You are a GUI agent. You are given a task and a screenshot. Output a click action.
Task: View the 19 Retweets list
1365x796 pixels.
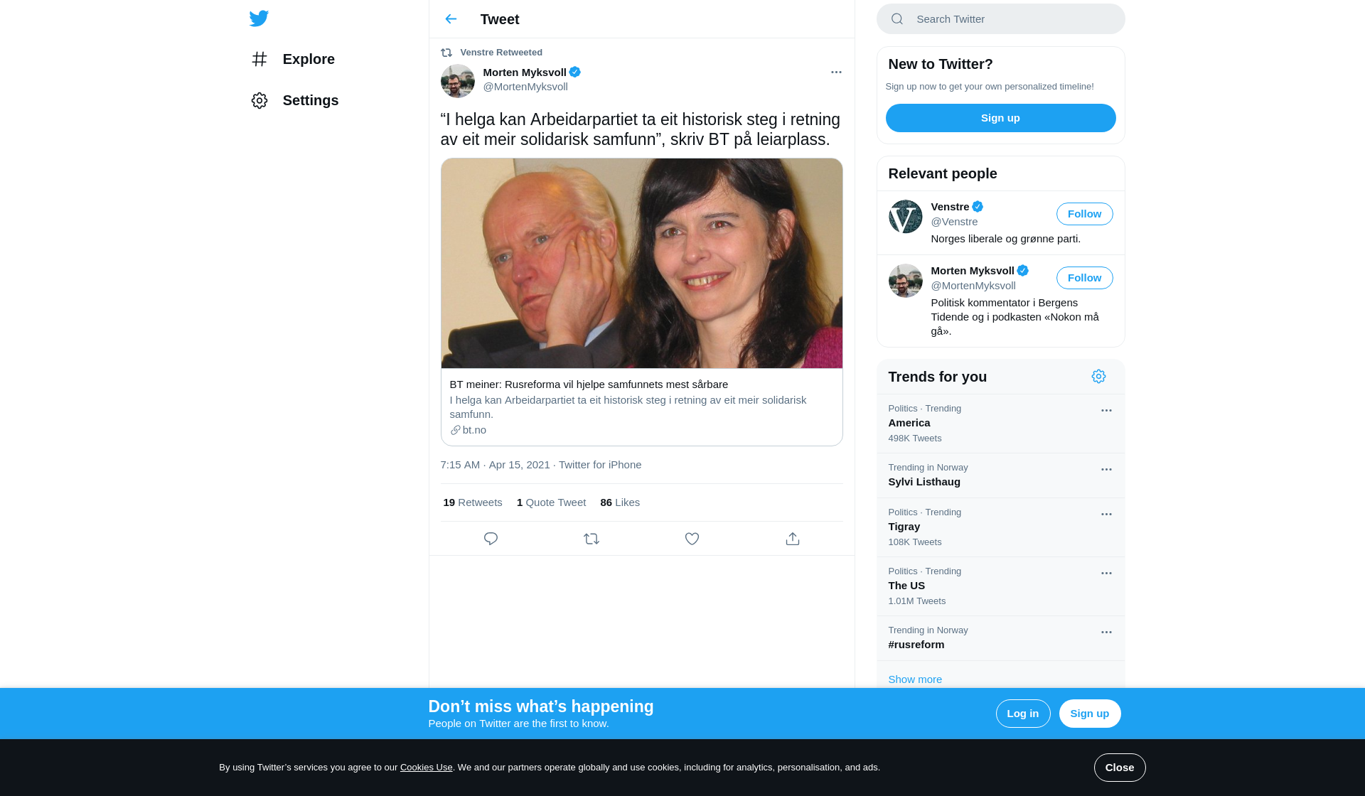[473, 502]
